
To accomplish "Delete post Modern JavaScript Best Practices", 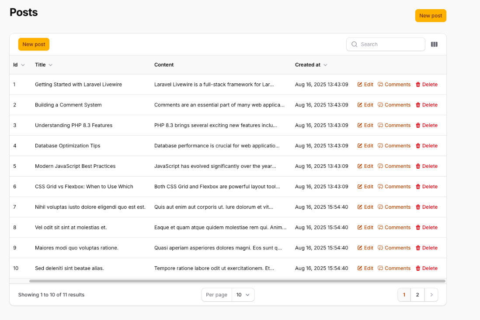I will [426, 166].
